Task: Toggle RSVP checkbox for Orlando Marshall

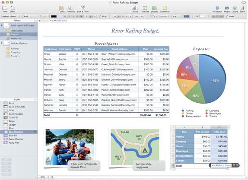Action: pos(77,74)
